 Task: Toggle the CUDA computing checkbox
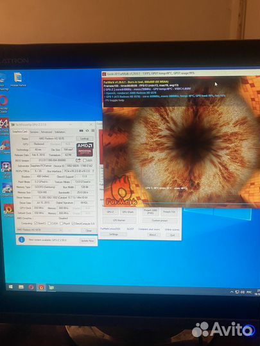49,224
